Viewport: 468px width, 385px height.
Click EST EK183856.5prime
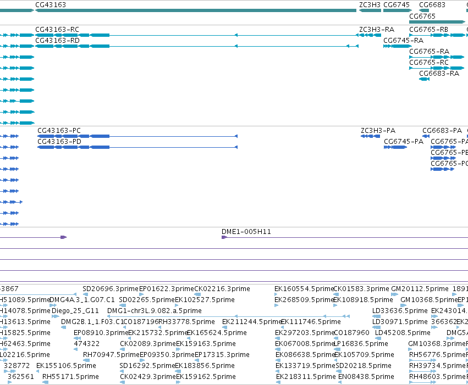(205, 366)
